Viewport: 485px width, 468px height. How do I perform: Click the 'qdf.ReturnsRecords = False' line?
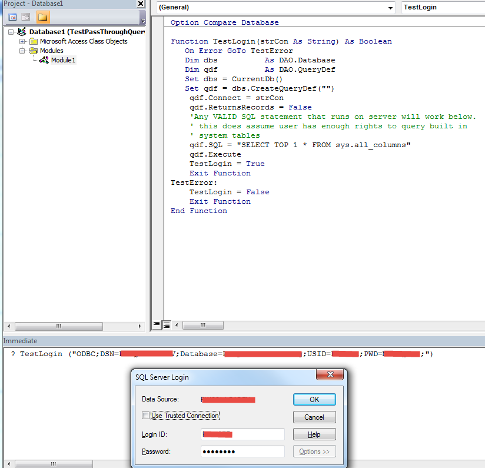point(251,107)
